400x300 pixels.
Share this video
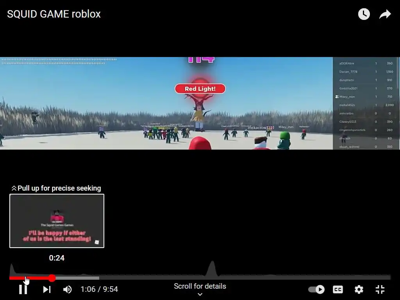[385, 14]
